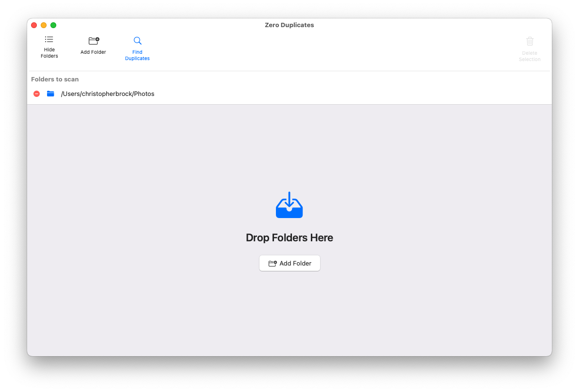
Task: Click the Folders to scan section header
Action: (55, 79)
